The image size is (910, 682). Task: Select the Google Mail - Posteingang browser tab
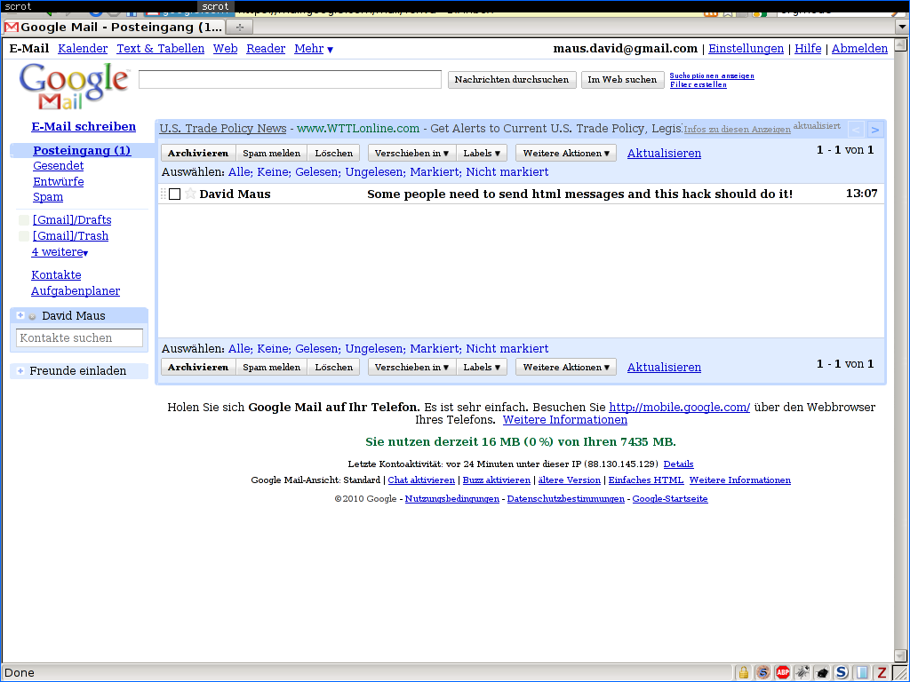coord(114,28)
